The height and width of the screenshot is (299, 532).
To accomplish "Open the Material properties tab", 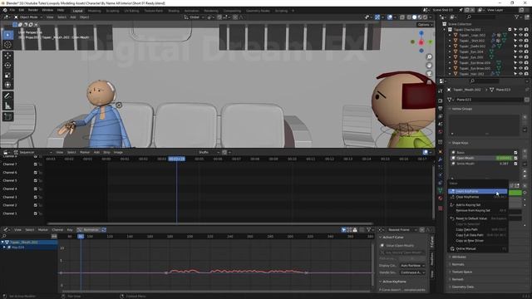I will [x=441, y=199].
